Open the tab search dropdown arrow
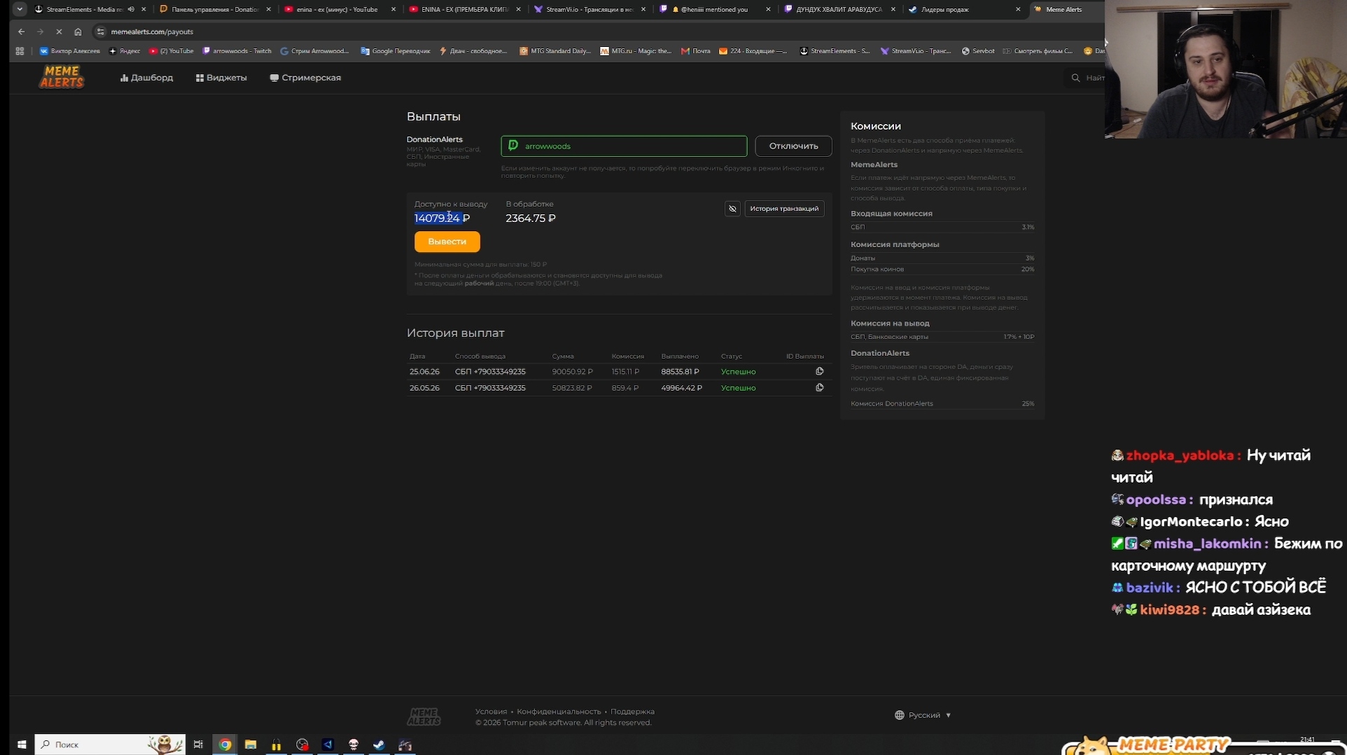 (x=20, y=9)
